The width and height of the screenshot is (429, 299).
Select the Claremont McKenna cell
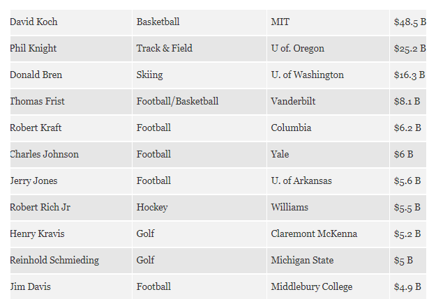328,234
